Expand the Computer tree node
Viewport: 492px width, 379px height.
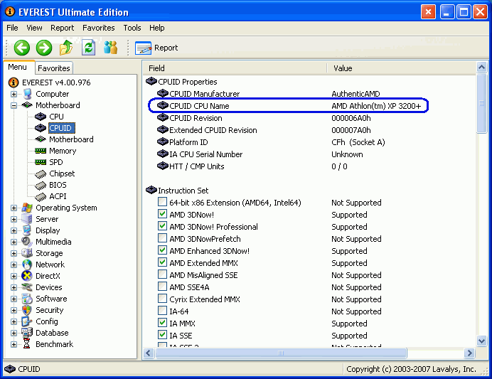14,94
